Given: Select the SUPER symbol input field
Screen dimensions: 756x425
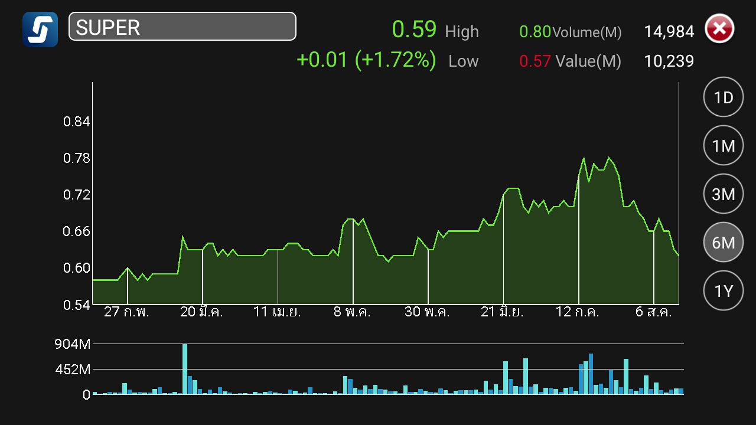Looking at the screenshot, I should pyautogui.click(x=183, y=27).
